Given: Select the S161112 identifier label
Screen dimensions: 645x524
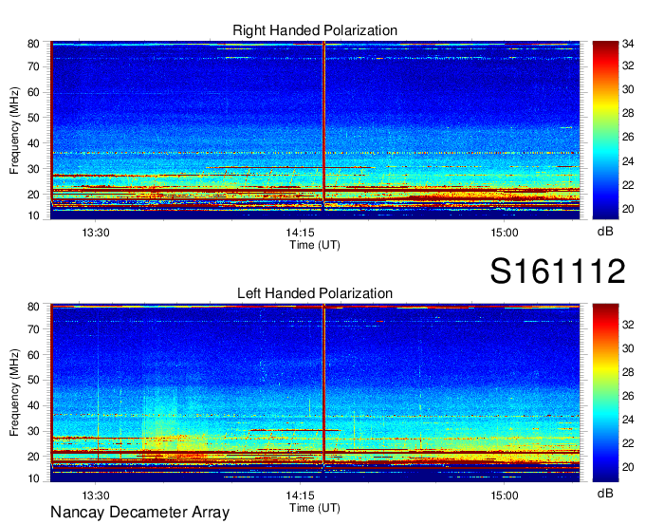Looking at the screenshot, I should (x=558, y=271).
